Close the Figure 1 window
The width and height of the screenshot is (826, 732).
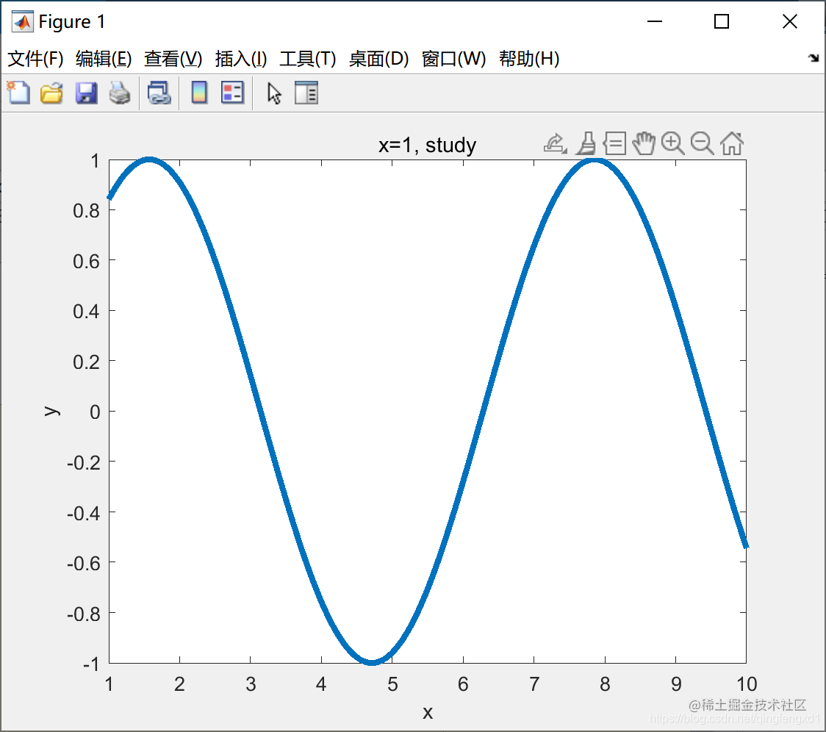coord(790,21)
